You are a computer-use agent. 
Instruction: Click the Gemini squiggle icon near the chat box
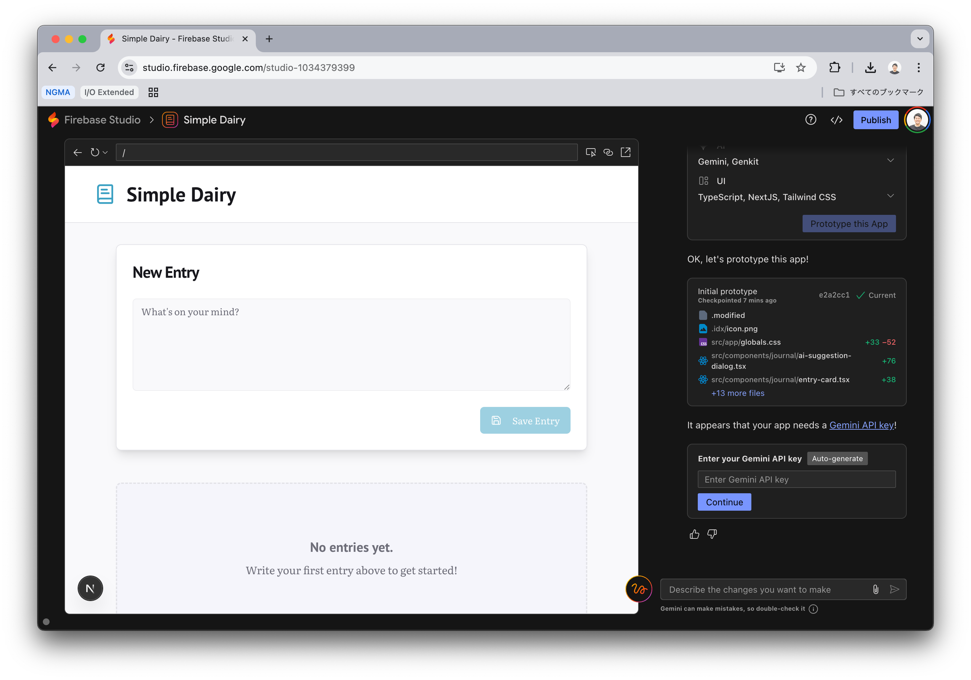point(639,589)
